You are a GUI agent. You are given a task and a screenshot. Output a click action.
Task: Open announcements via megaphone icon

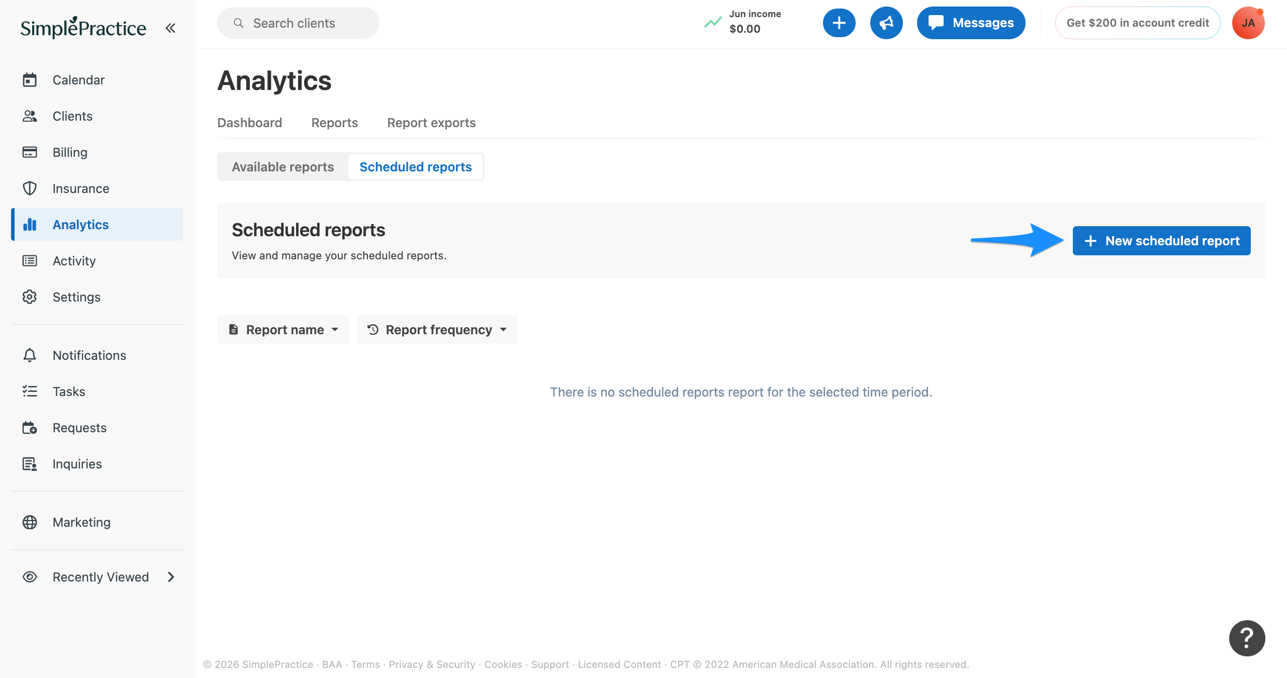[886, 23]
